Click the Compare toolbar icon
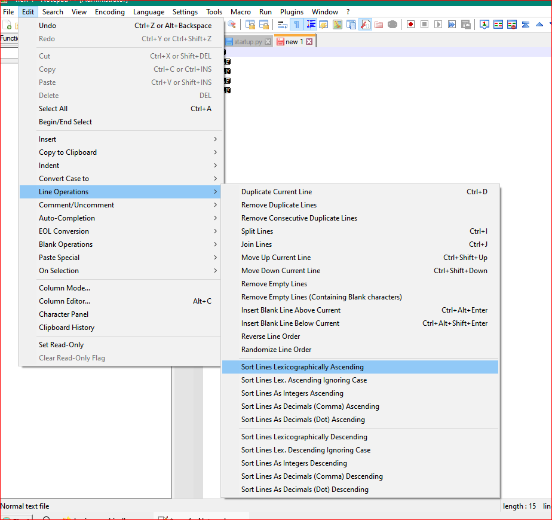 498,25
